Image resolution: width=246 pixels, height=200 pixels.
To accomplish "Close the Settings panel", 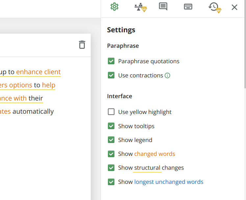I will 234,7.
